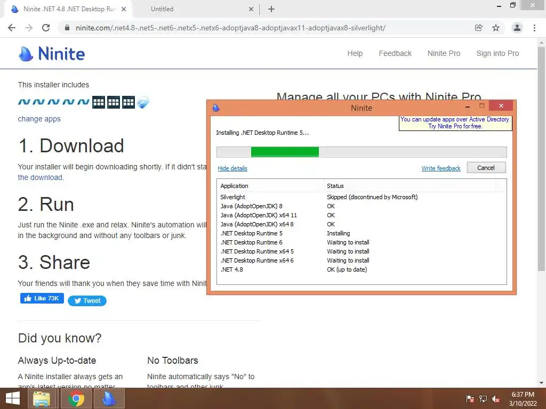
Task: Click the change apps link
Action: (x=39, y=119)
